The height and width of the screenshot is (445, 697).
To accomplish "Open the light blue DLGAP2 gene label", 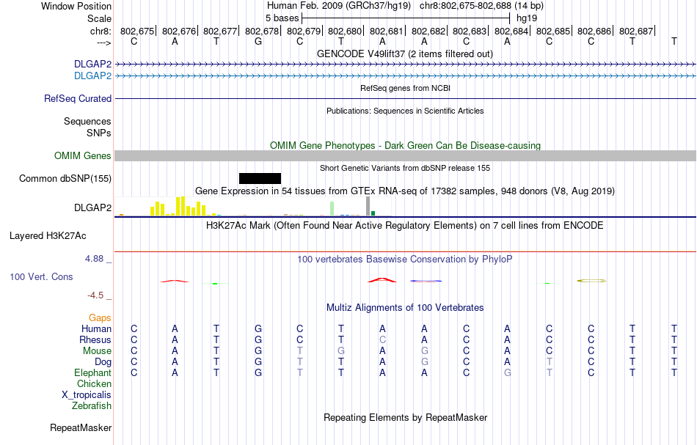I will point(92,76).
